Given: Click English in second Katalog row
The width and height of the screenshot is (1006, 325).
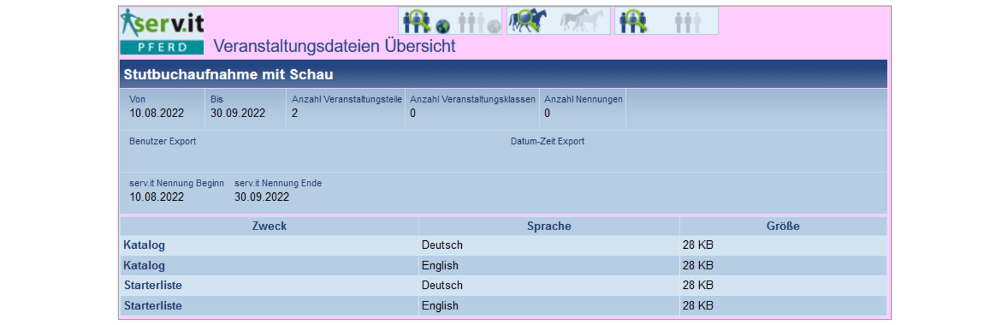Looking at the screenshot, I should pyautogui.click(x=440, y=266).
